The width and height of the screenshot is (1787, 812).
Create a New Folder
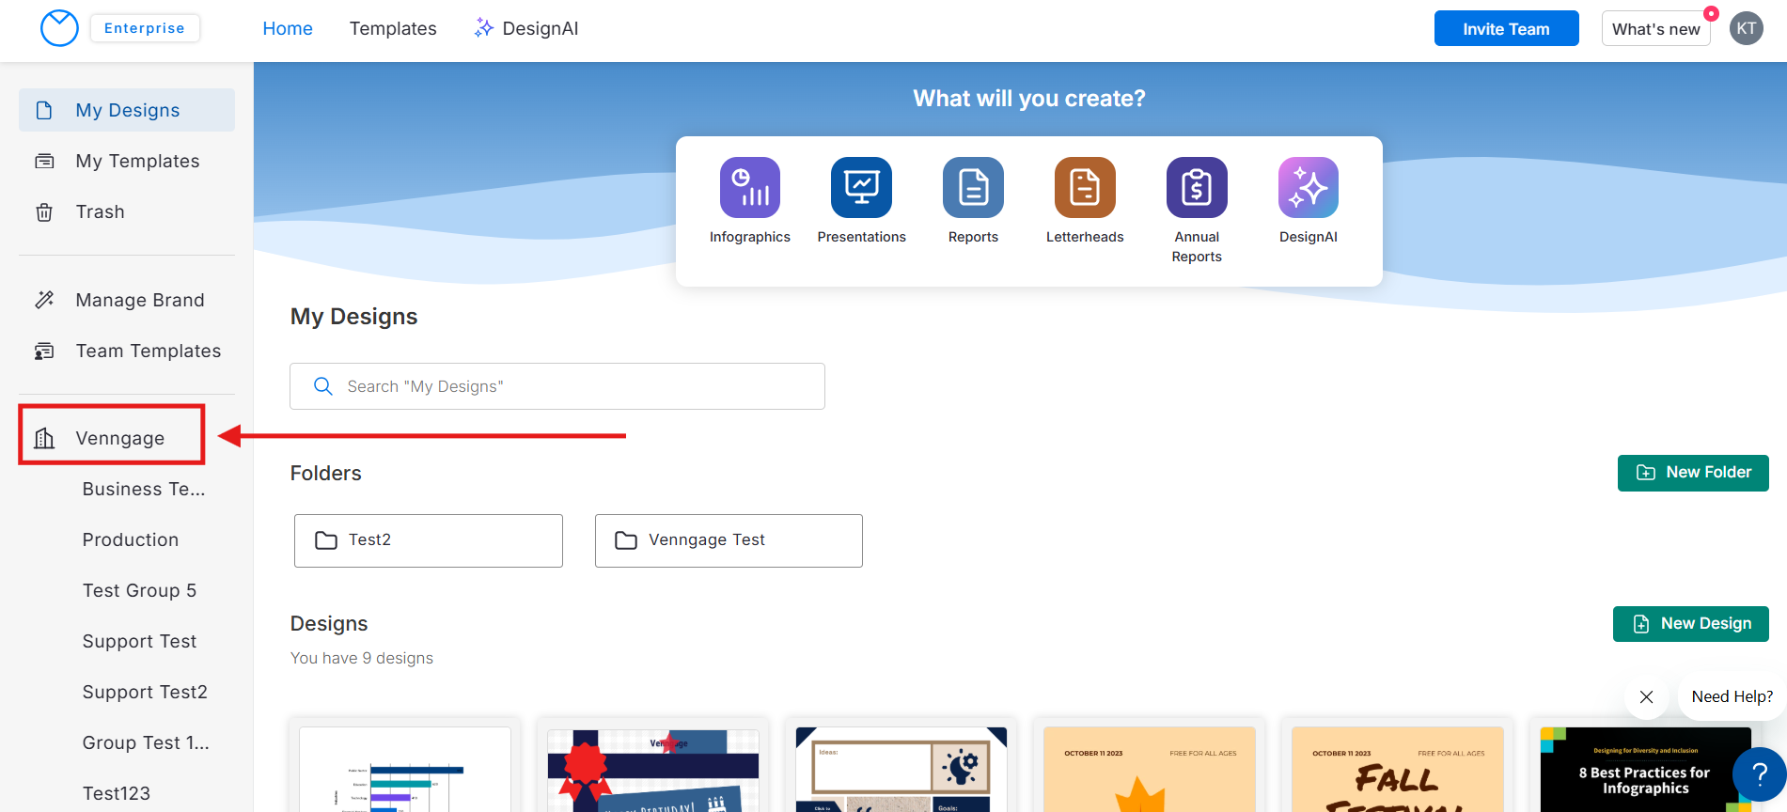1692,473
